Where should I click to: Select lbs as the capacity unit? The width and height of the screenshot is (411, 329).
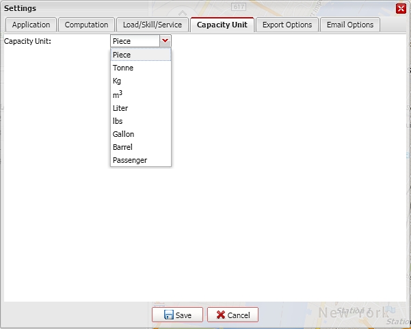click(141, 121)
